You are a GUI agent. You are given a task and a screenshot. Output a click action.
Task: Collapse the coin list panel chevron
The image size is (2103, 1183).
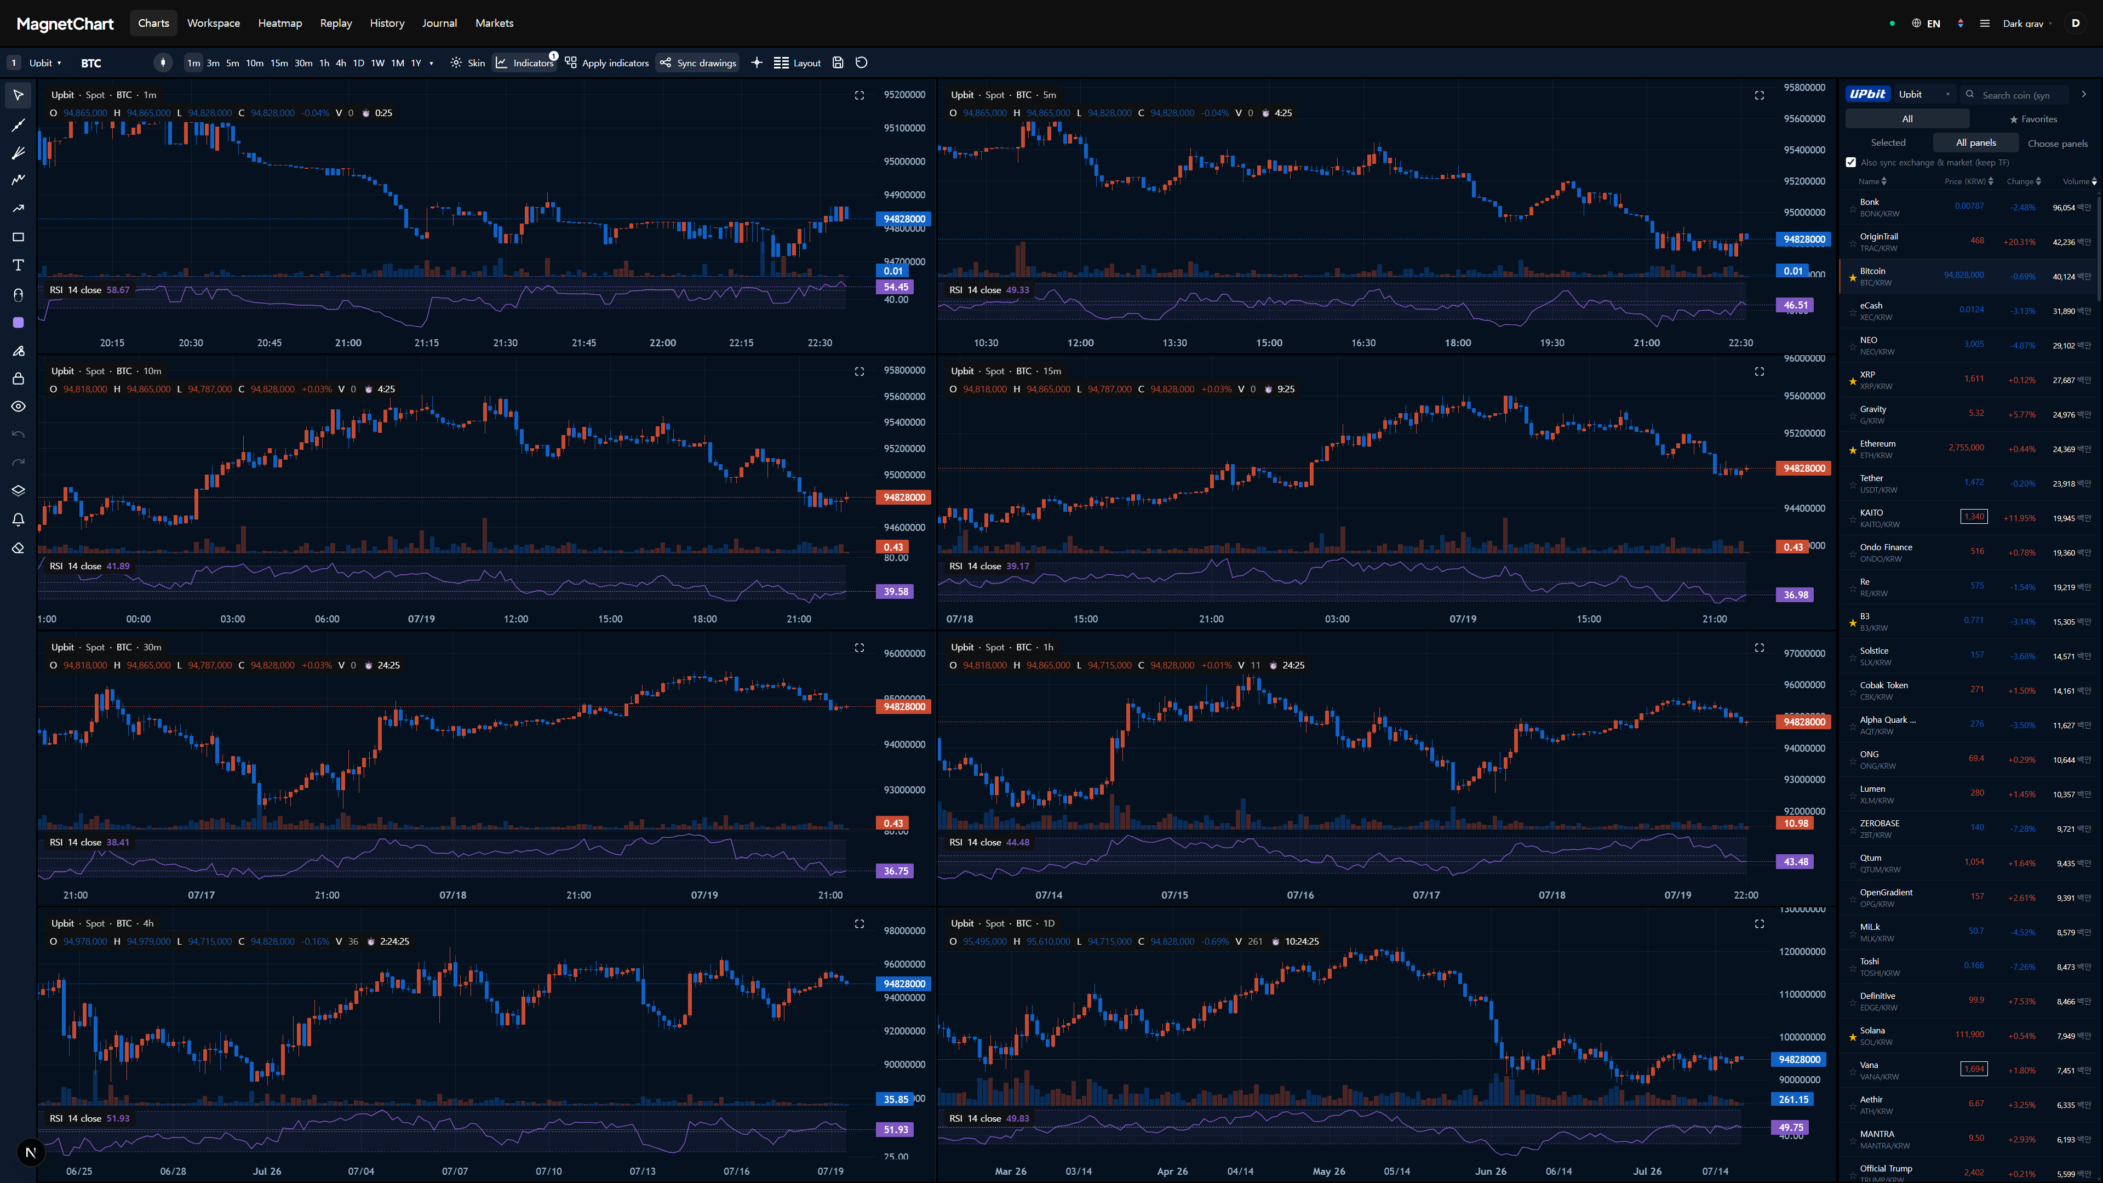click(x=2083, y=94)
